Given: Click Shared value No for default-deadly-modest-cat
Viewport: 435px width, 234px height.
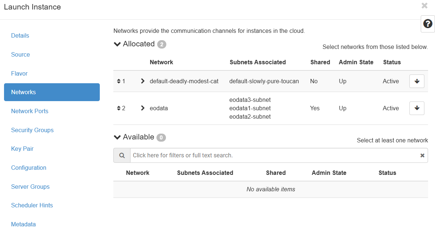Looking at the screenshot, I should point(314,81).
